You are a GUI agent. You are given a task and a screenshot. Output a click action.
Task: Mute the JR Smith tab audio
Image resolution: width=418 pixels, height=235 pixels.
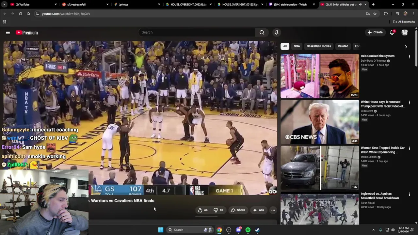360,5
